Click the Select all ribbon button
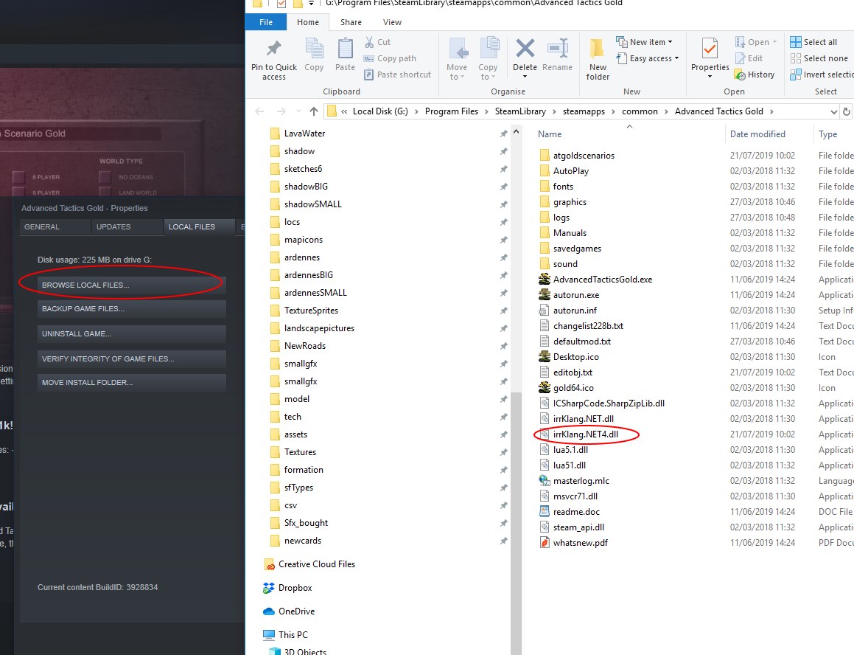Viewport: 854px width, 655px height. pyautogui.click(x=813, y=42)
